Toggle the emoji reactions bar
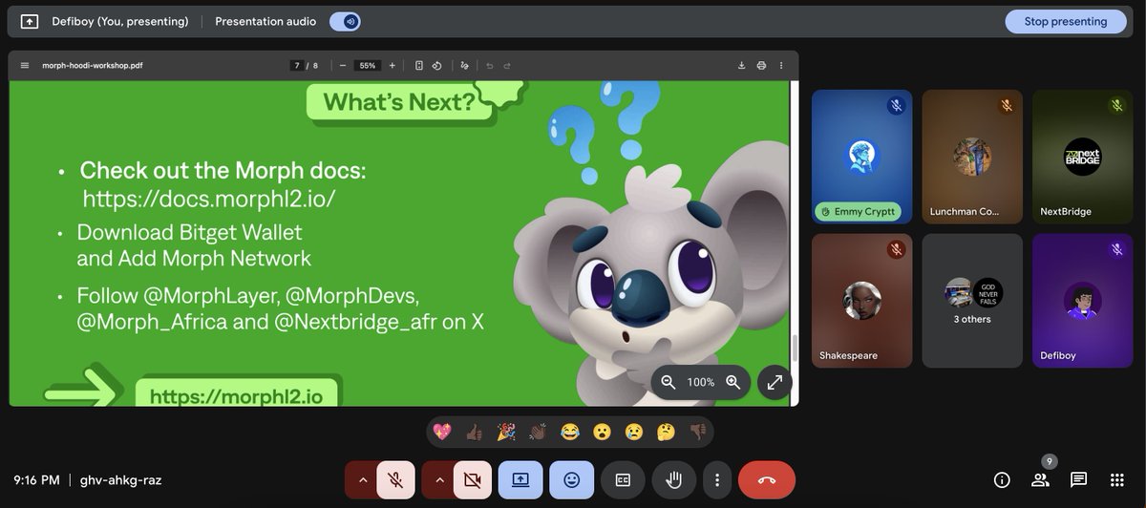 tap(571, 480)
